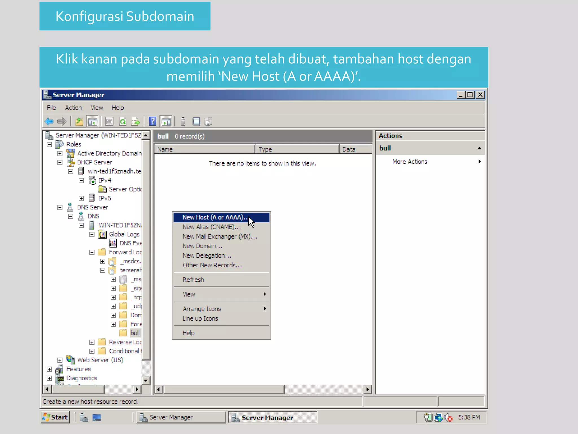578x434 pixels.
Task: Click the blue Help question-mark toolbar icon
Action: [152, 122]
